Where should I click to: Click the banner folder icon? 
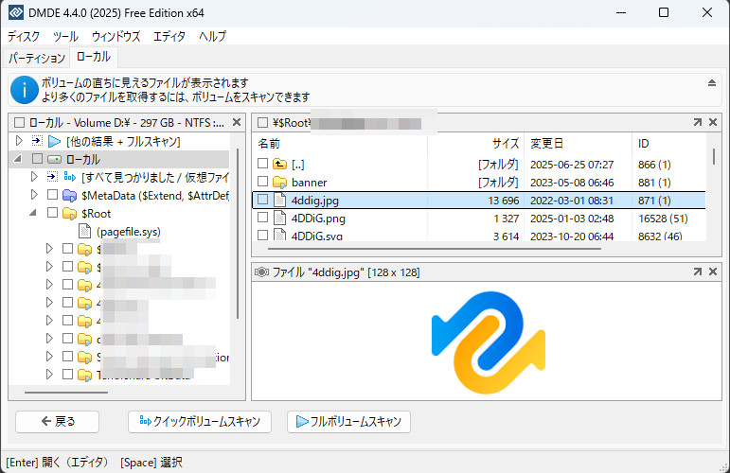[279, 182]
